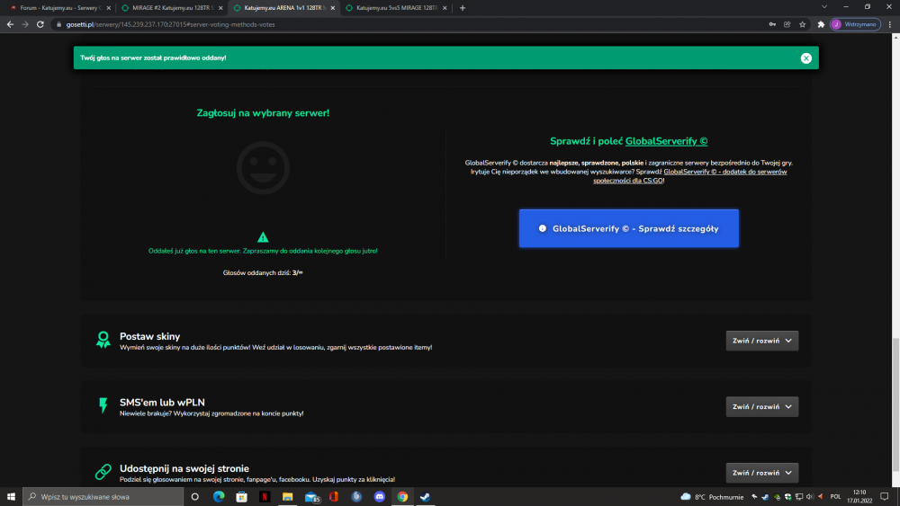Dismiss the green vote-confirmation notification
This screenshot has width=900, height=506.
[805, 58]
